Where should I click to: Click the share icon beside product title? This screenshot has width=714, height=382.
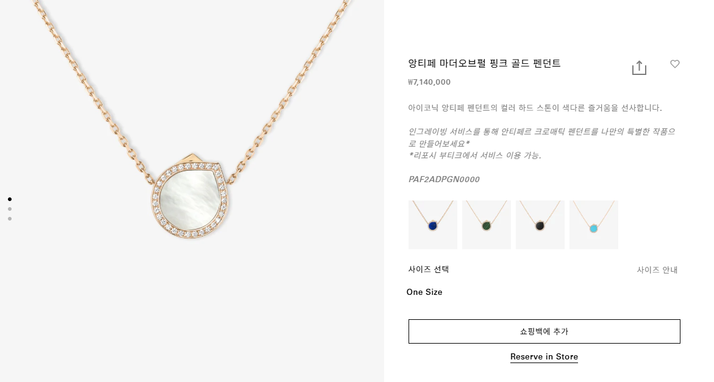click(x=639, y=67)
